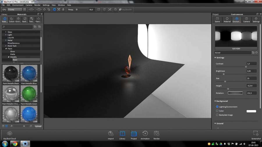Image resolution: width=262 pixels, height=147 pixels.
Task: Click the Import button
Action: (x=111, y=135)
